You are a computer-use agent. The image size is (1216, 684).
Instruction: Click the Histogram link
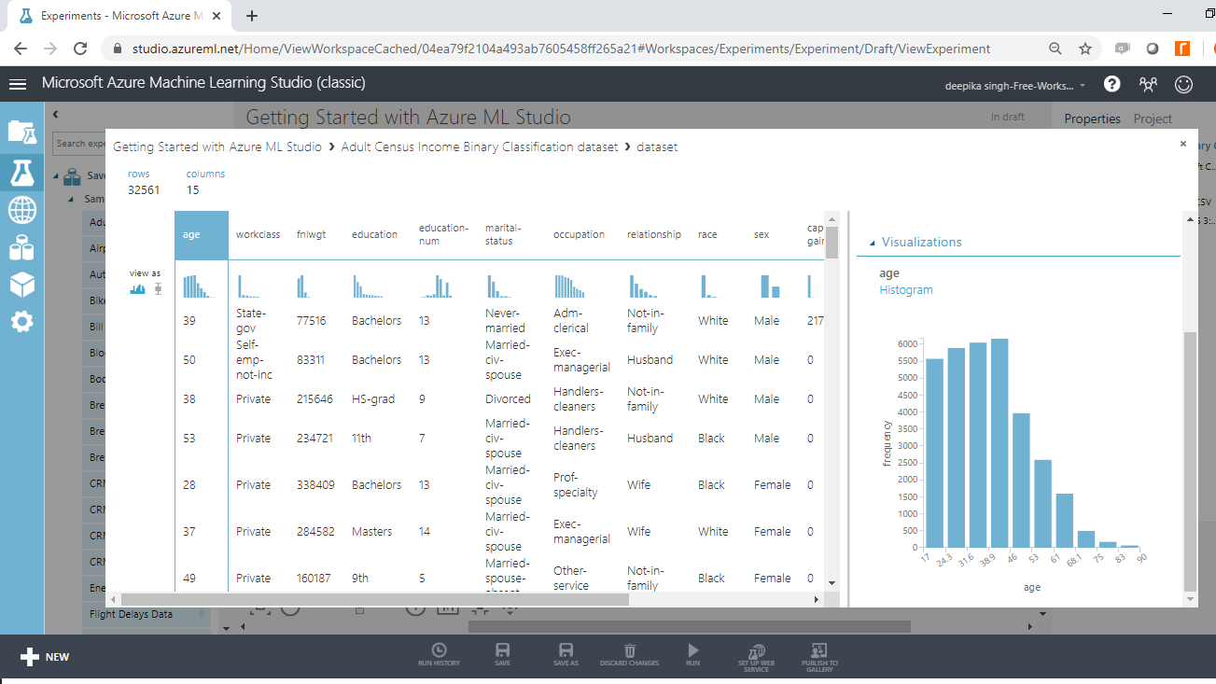905,290
